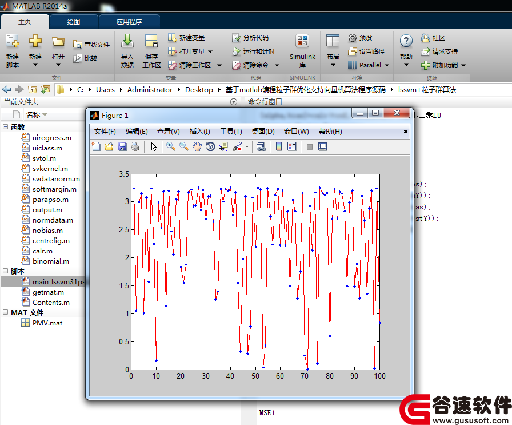
Task: Switch to the 主页 home tab
Action: 25,22
